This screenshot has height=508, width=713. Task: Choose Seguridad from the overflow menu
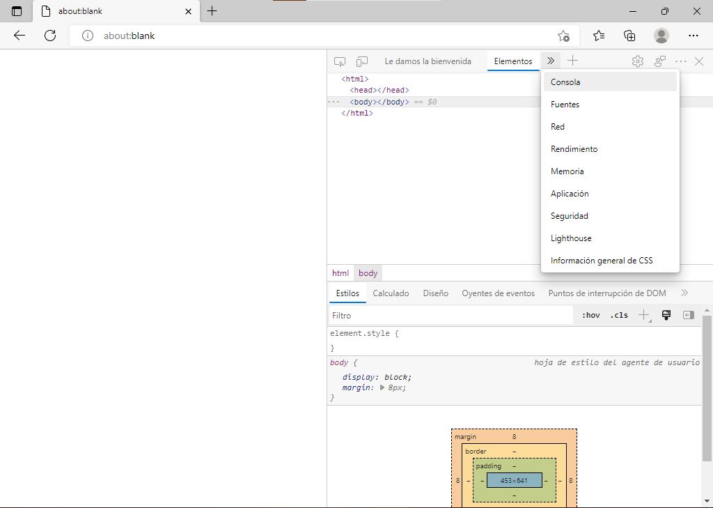pyautogui.click(x=610, y=216)
